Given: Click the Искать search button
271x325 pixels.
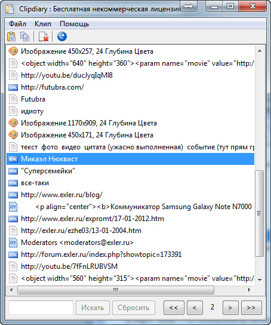Looking at the screenshot, I should tap(93, 308).
